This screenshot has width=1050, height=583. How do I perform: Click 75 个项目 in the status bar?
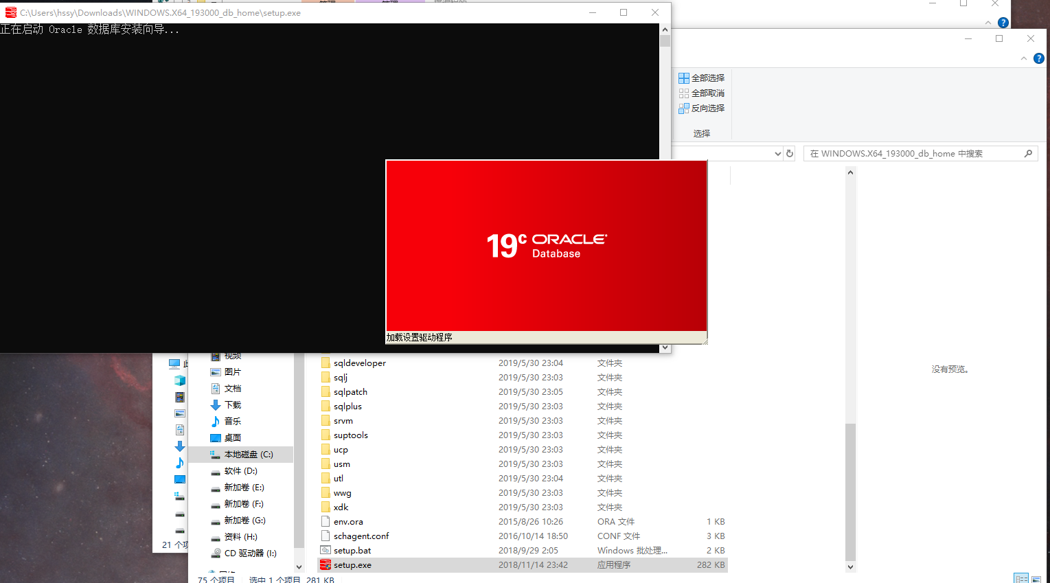click(x=216, y=580)
